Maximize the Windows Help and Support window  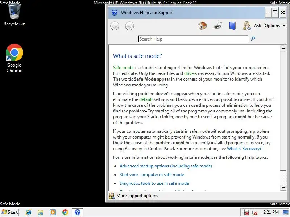pos(275,13)
